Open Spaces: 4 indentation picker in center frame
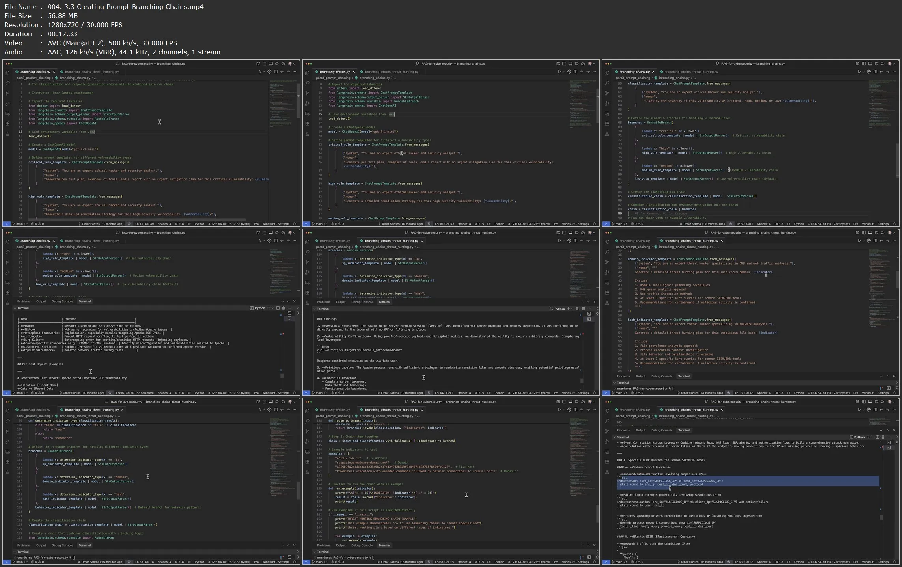 point(464,393)
